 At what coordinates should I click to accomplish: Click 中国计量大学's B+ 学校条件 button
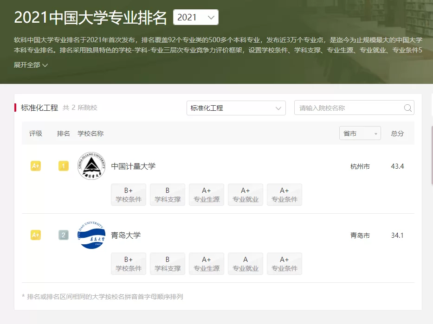coord(129,195)
